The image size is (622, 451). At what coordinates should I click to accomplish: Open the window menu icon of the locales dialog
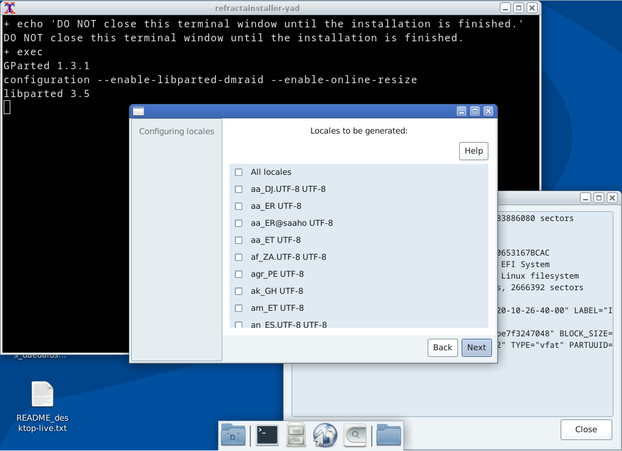point(138,111)
